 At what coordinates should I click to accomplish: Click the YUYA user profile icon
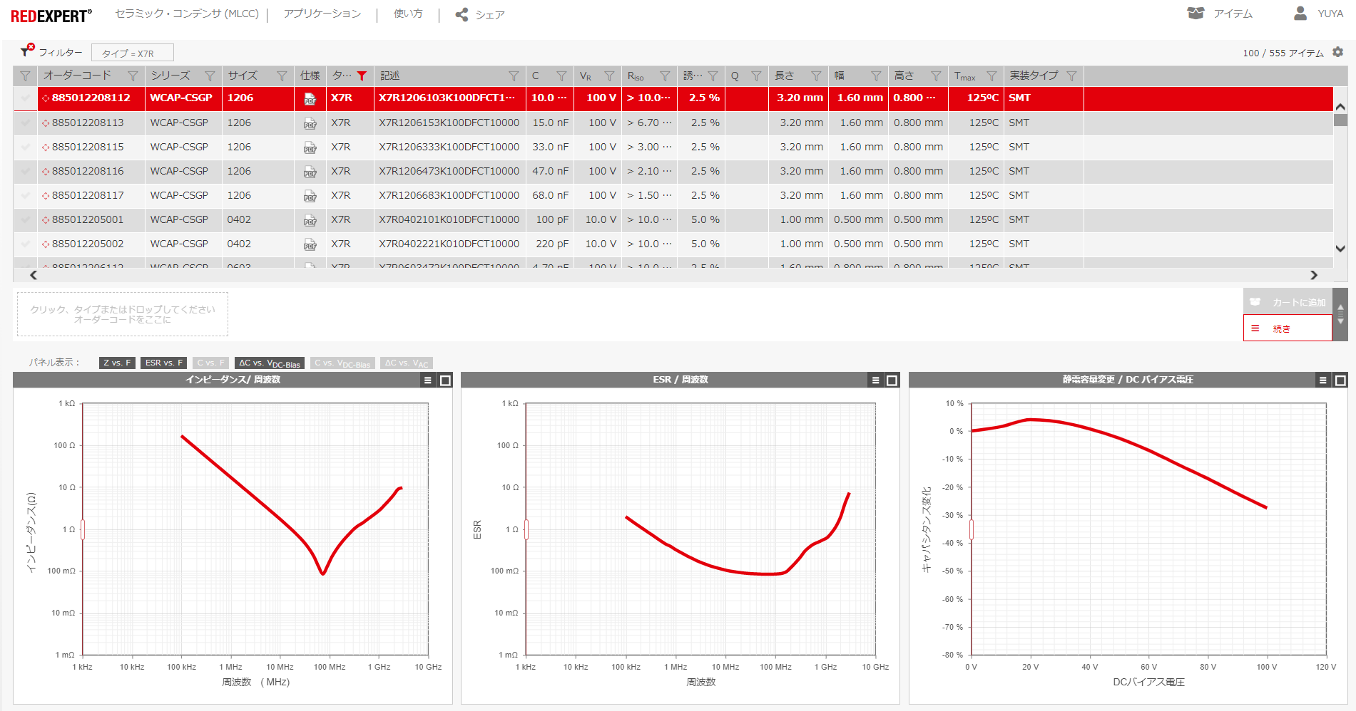[x=1300, y=14]
